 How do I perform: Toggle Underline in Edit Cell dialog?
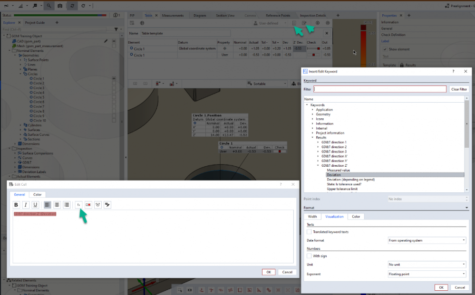(x=36, y=205)
